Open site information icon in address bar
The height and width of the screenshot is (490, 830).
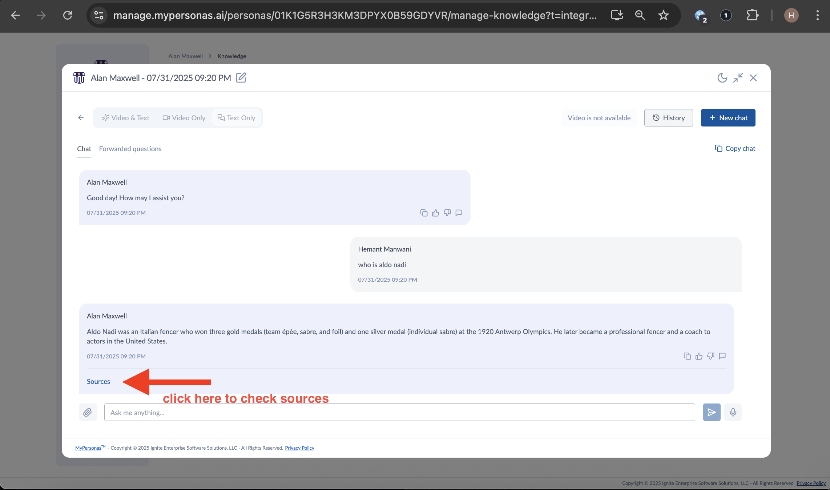pos(98,15)
